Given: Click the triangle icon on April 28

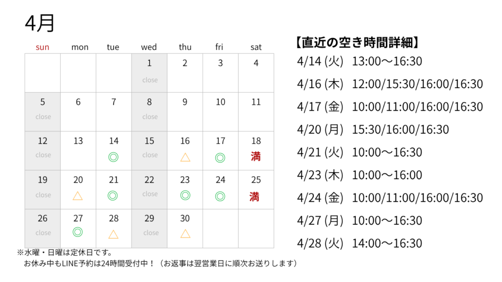Looking at the screenshot, I should pos(113,234).
